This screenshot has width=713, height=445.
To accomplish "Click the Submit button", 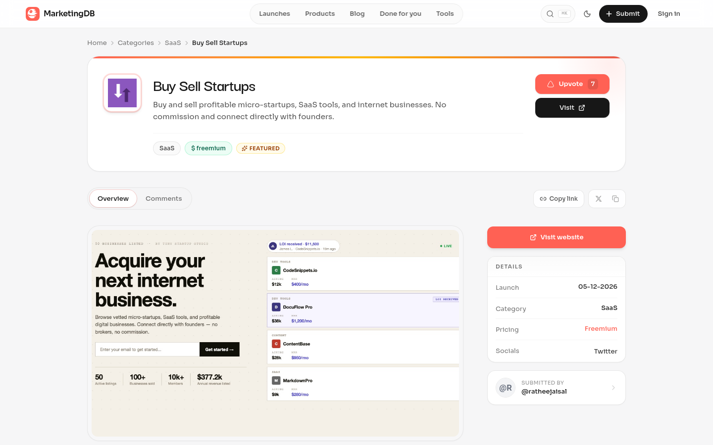I will click(x=623, y=14).
